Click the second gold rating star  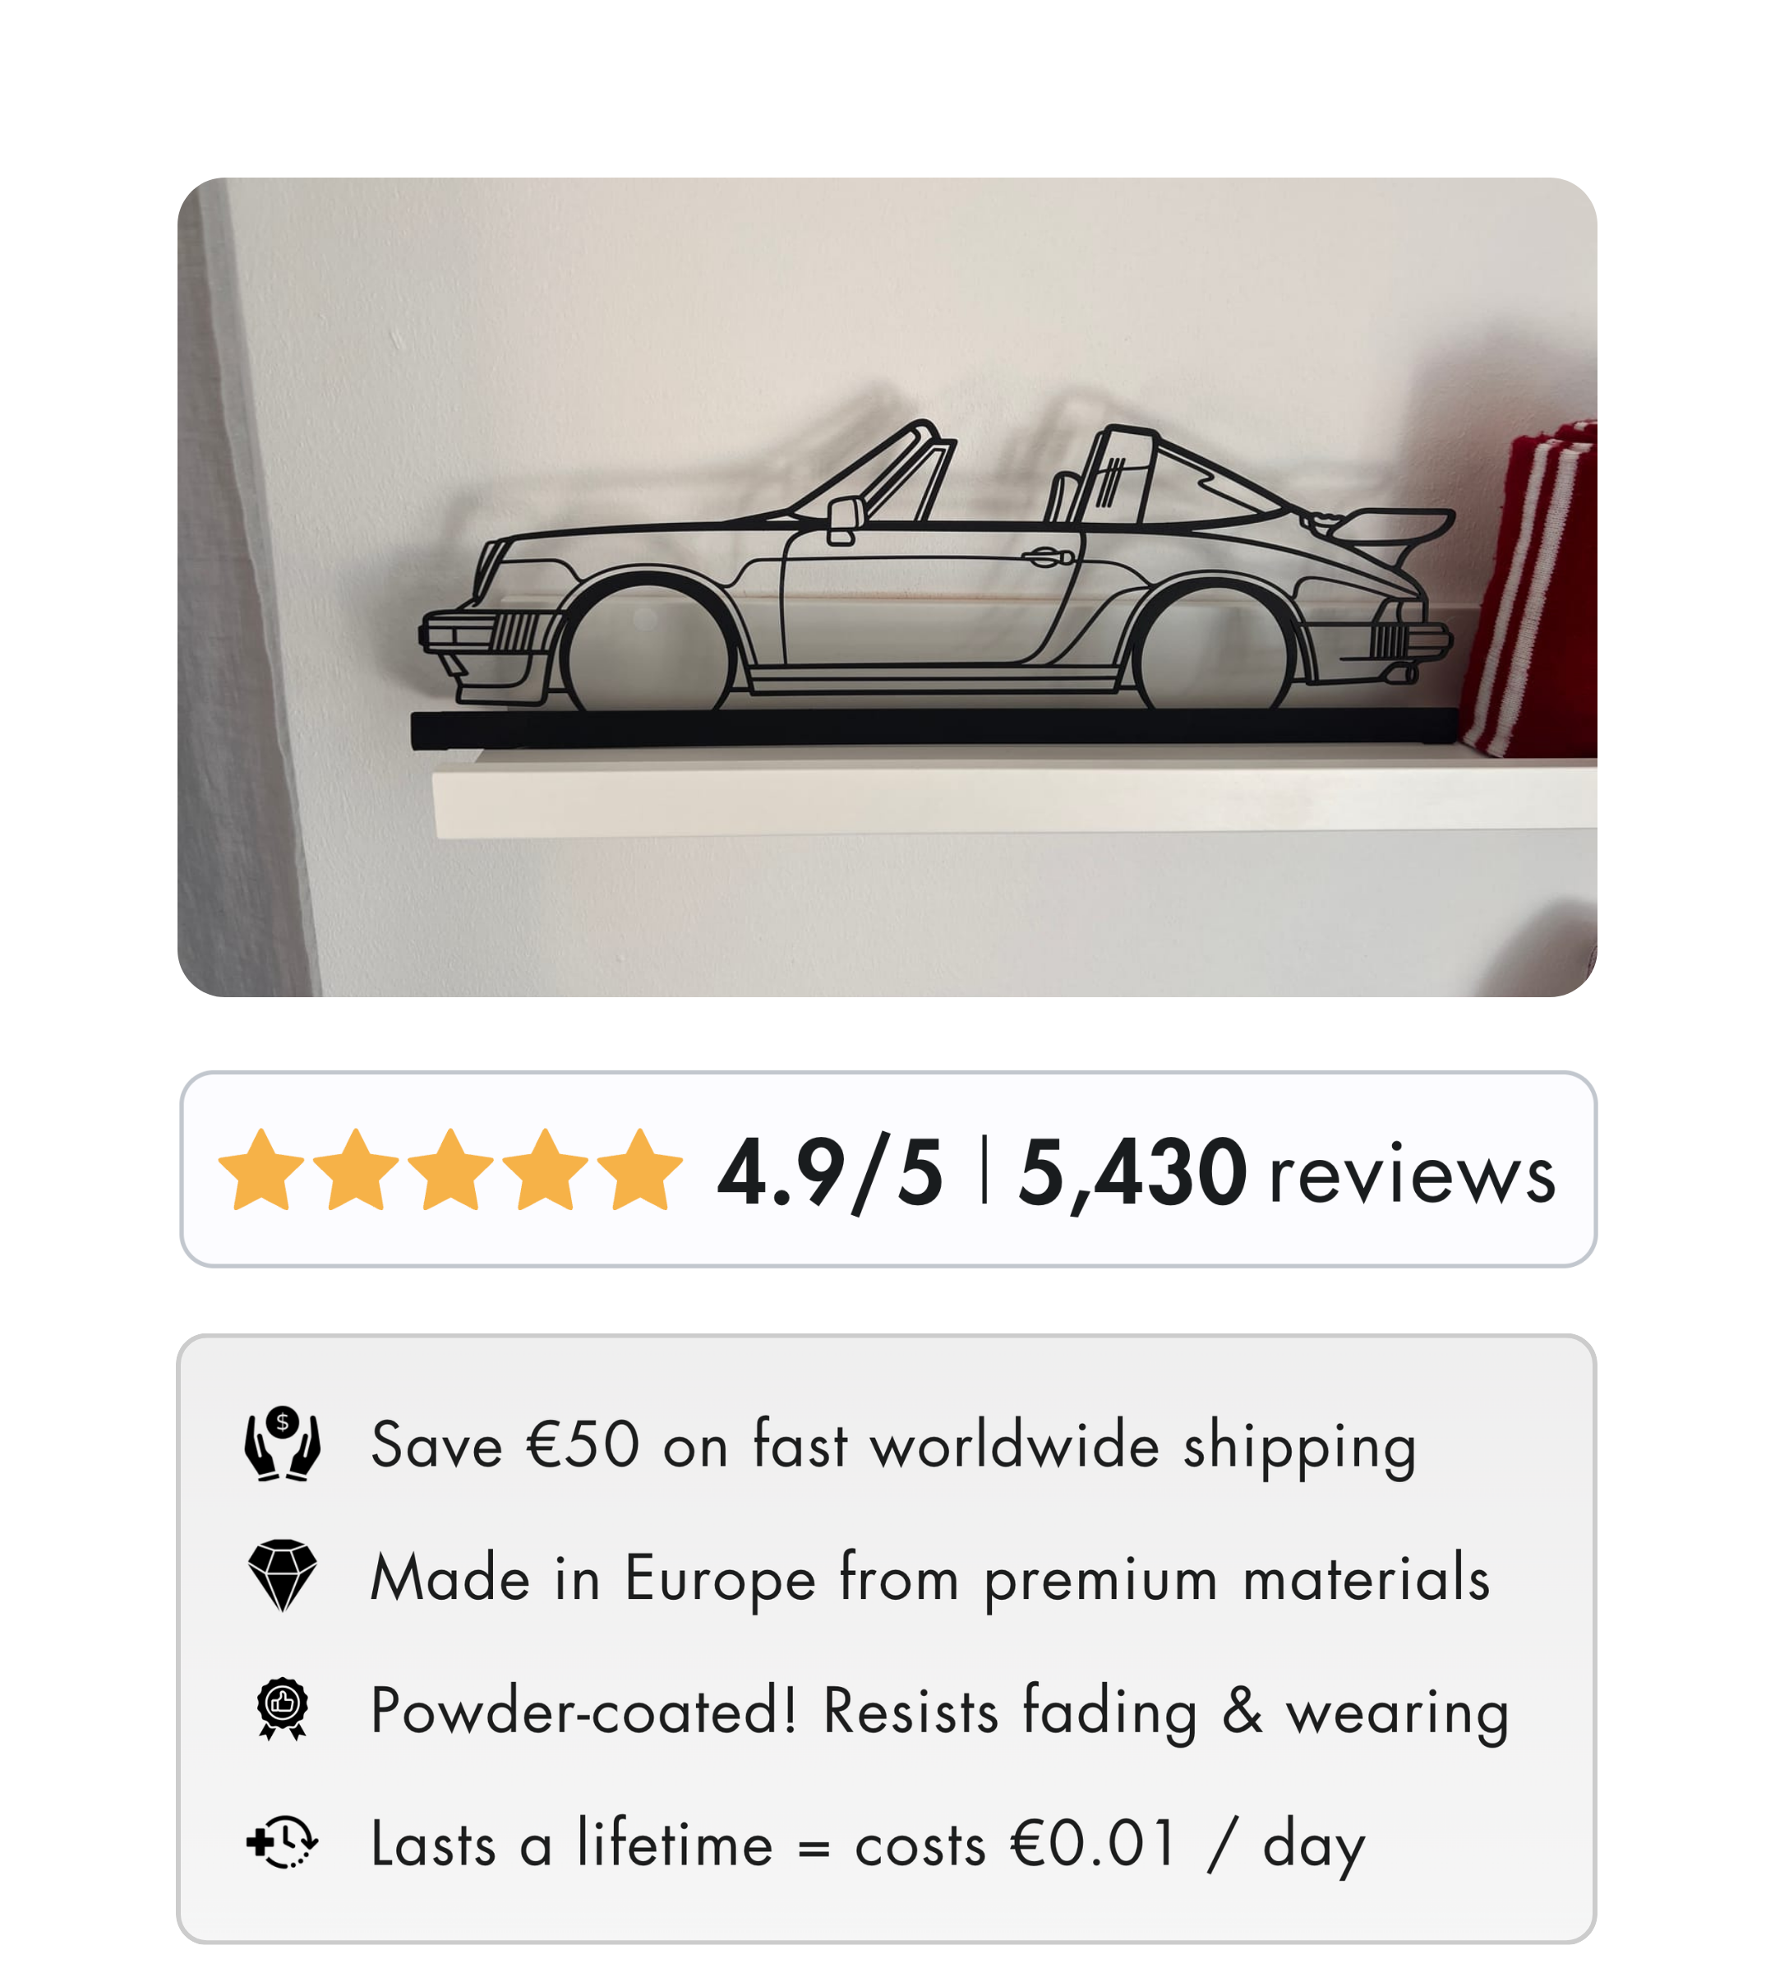[x=356, y=1169]
